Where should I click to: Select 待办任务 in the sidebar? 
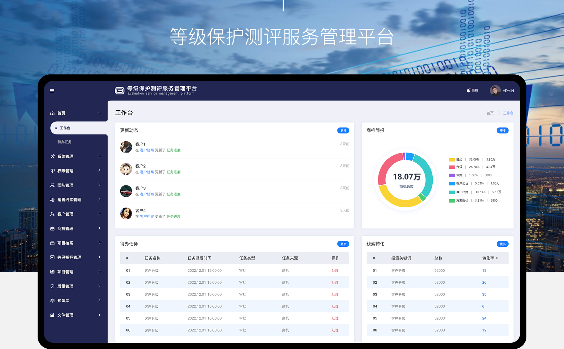(x=65, y=142)
